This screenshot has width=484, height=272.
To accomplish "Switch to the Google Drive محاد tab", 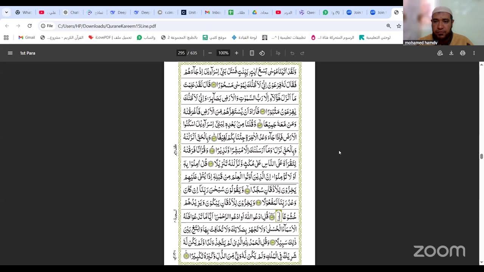I will (261, 12).
